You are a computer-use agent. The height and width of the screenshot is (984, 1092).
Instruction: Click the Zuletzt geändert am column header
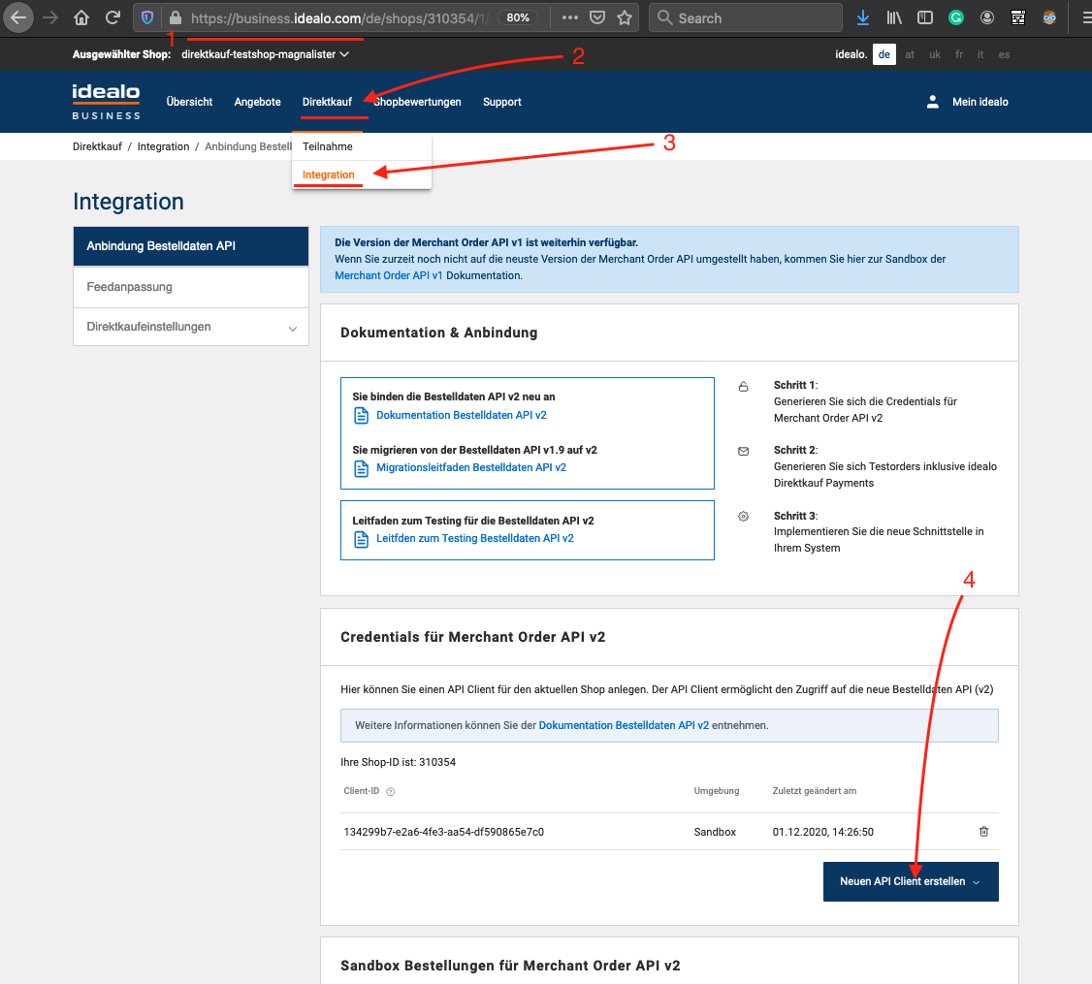814,791
